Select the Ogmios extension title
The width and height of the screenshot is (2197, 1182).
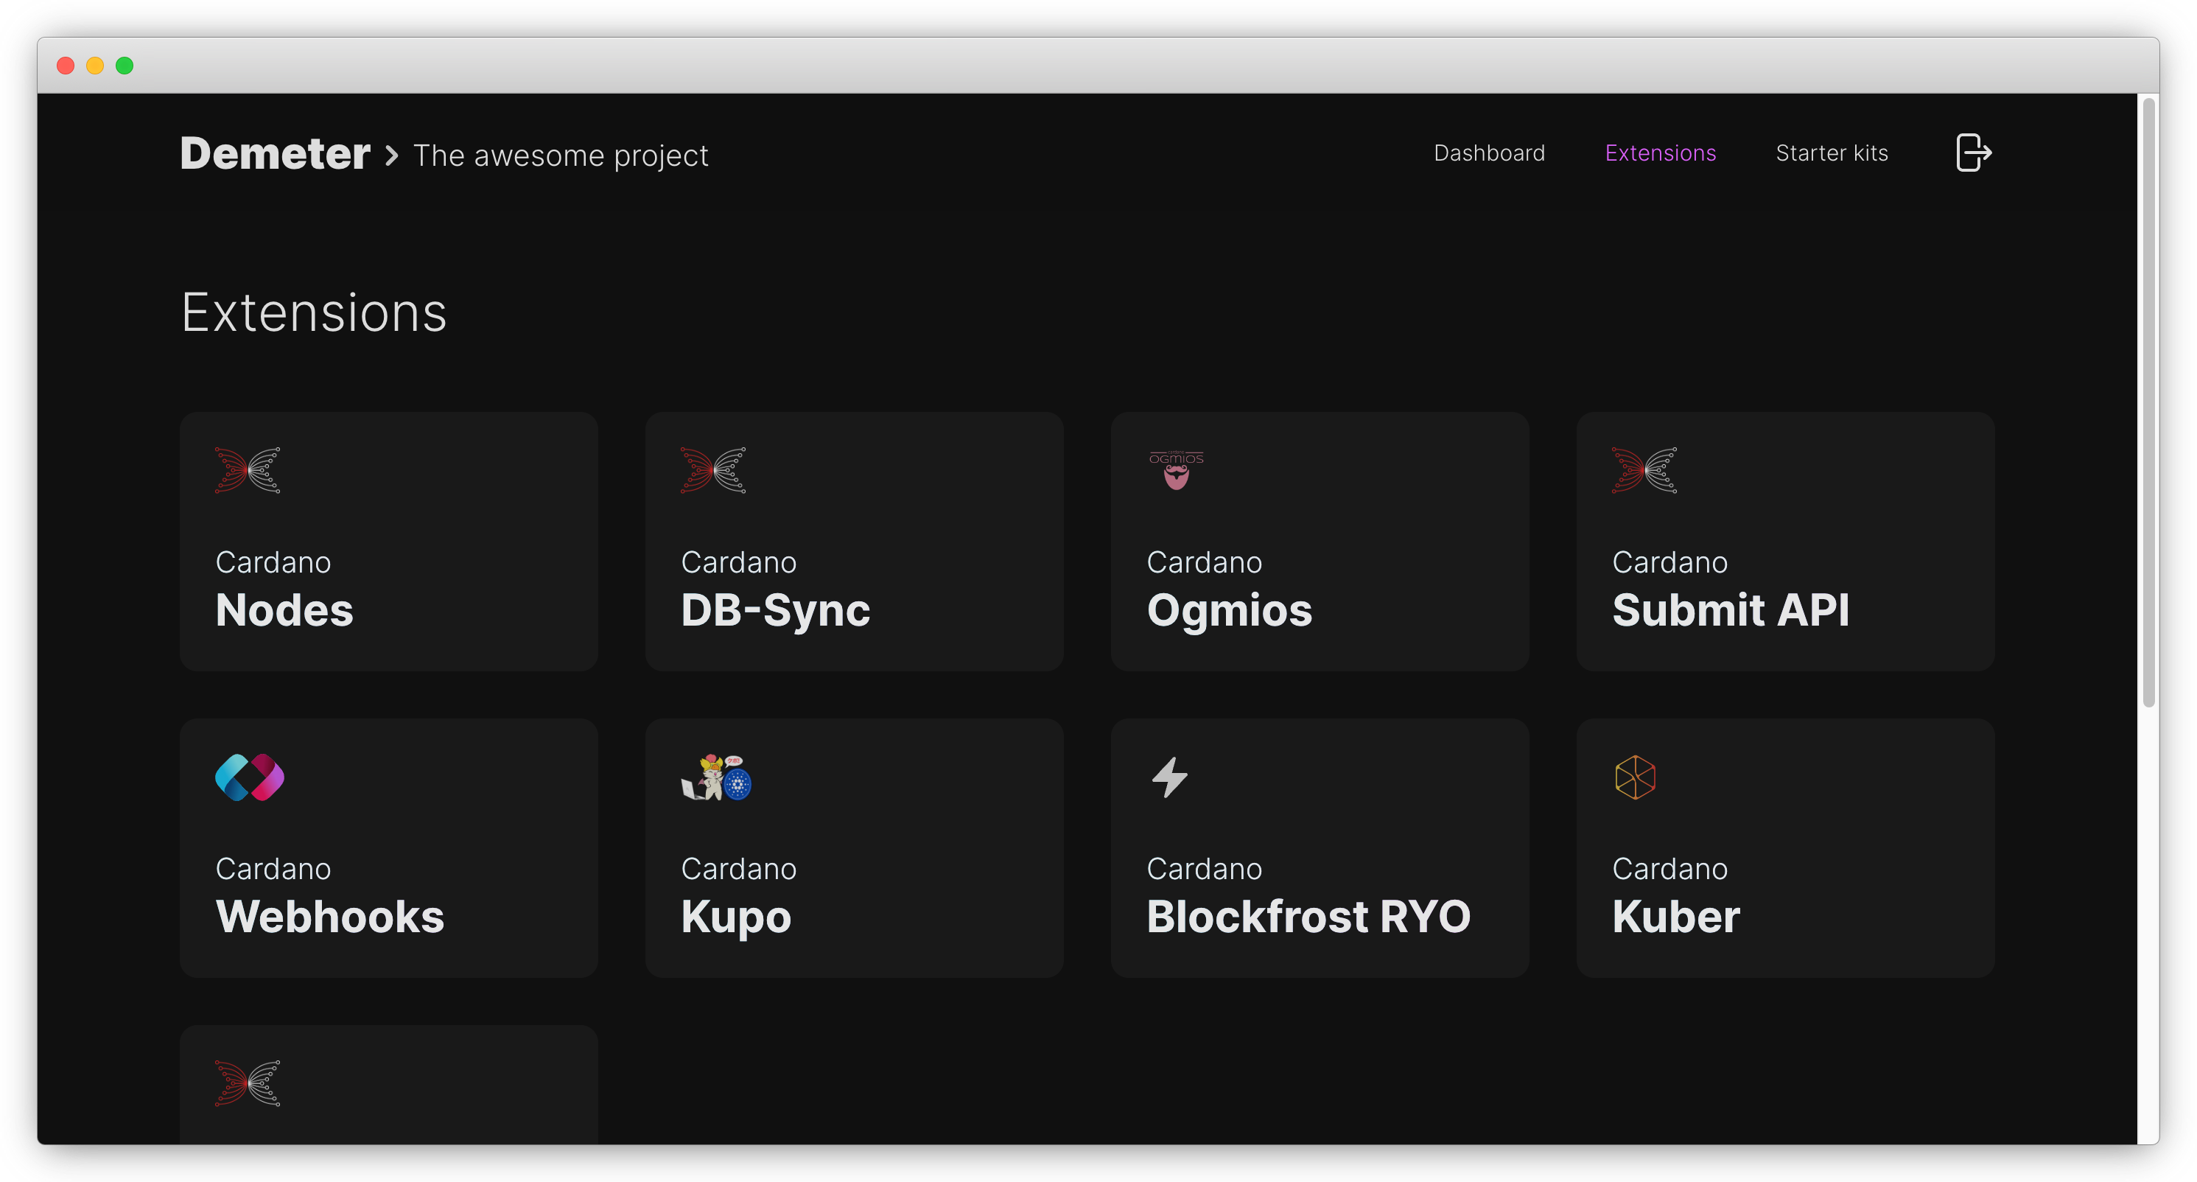1229,611
